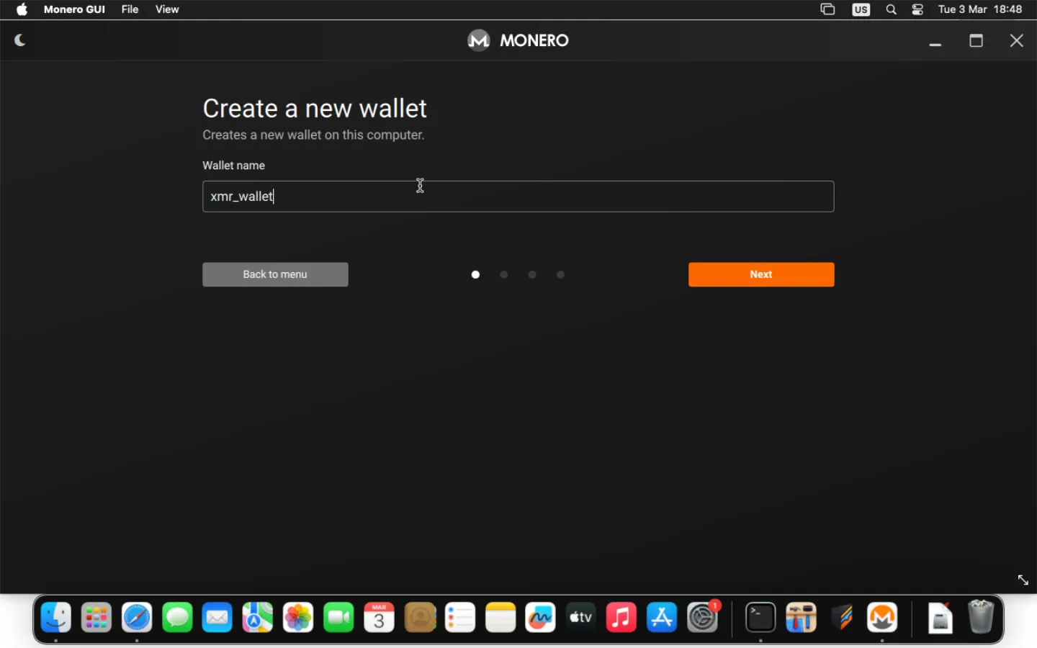Open Calendar from the dock
1037x648 pixels.
380,618
